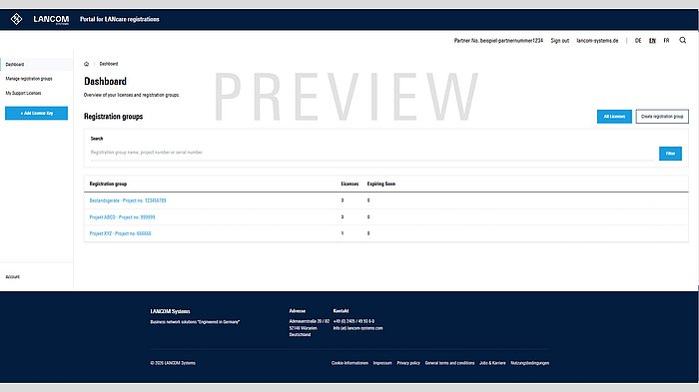Open Projekt ABCD project 999999 group

click(122, 217)
